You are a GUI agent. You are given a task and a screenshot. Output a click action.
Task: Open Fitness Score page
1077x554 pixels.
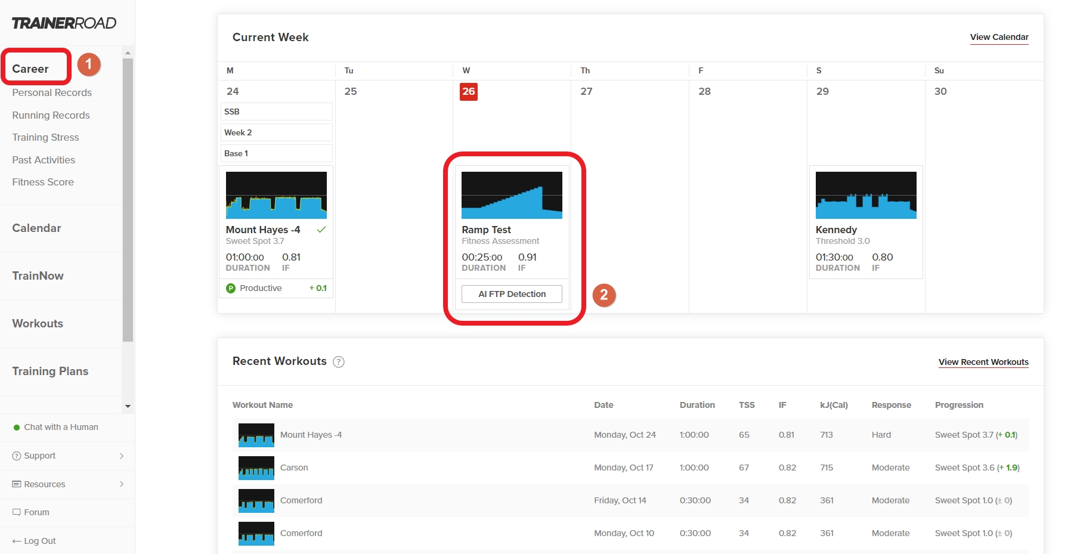click(x=43, y=182)
